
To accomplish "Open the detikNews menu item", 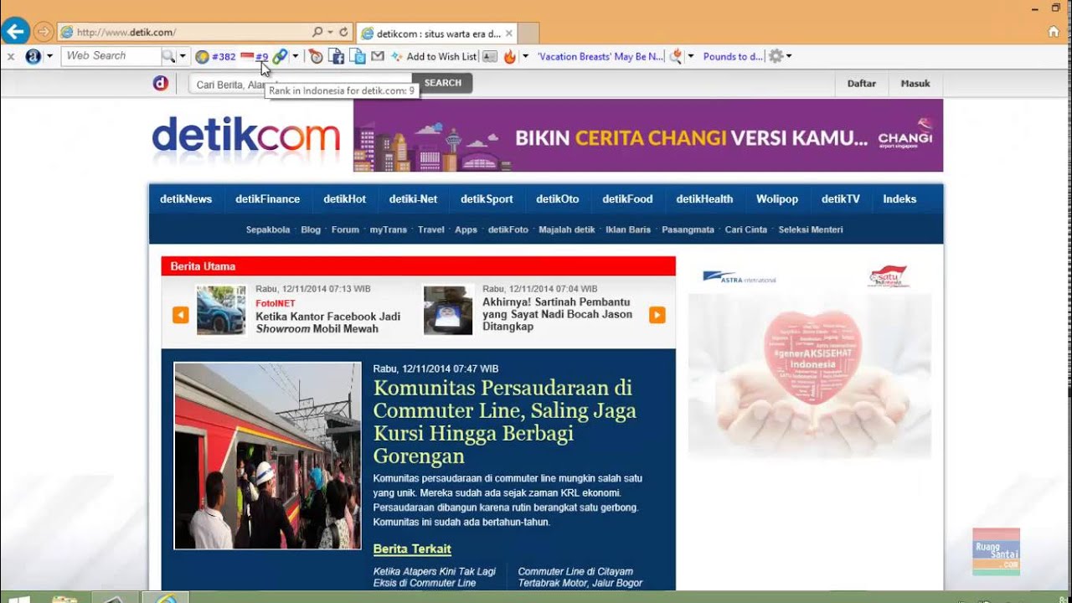I will point(186,199).
